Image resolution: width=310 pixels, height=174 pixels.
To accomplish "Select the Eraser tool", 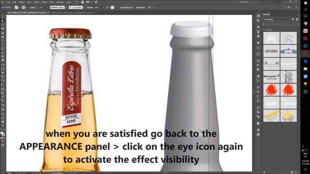I will (x=2, y=60).
